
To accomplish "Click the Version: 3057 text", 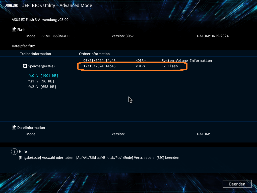I will pyautogui.click(x=122, y=36).
